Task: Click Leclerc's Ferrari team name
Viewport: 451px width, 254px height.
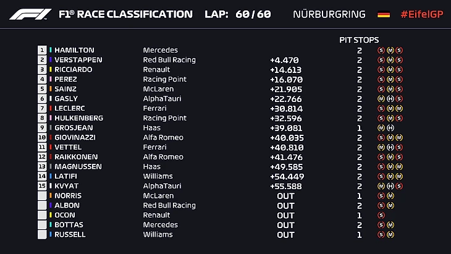Action: 154,108
